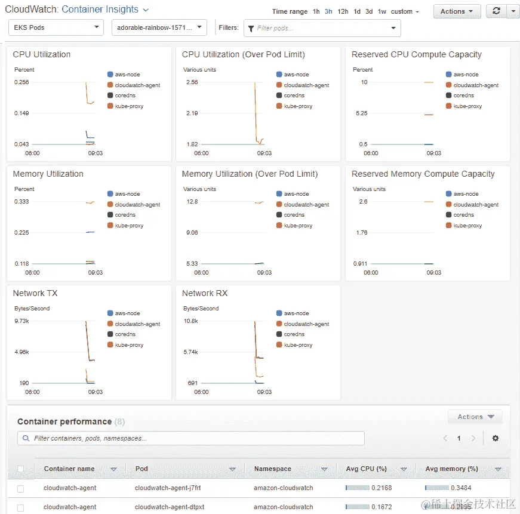Image resolution: width=520 pixels, height=514 pixels.
Task: Click the refresh icon button
Action: (496, 11)
